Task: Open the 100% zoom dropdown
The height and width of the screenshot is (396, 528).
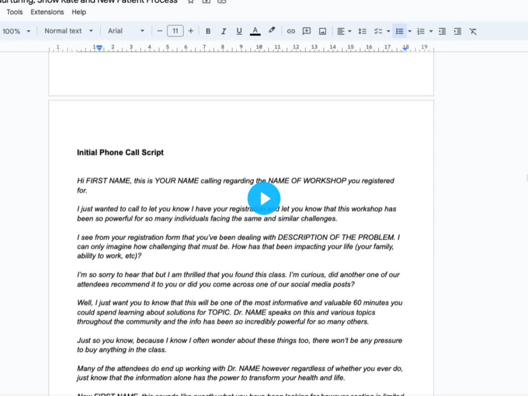Action: (16, 31)
